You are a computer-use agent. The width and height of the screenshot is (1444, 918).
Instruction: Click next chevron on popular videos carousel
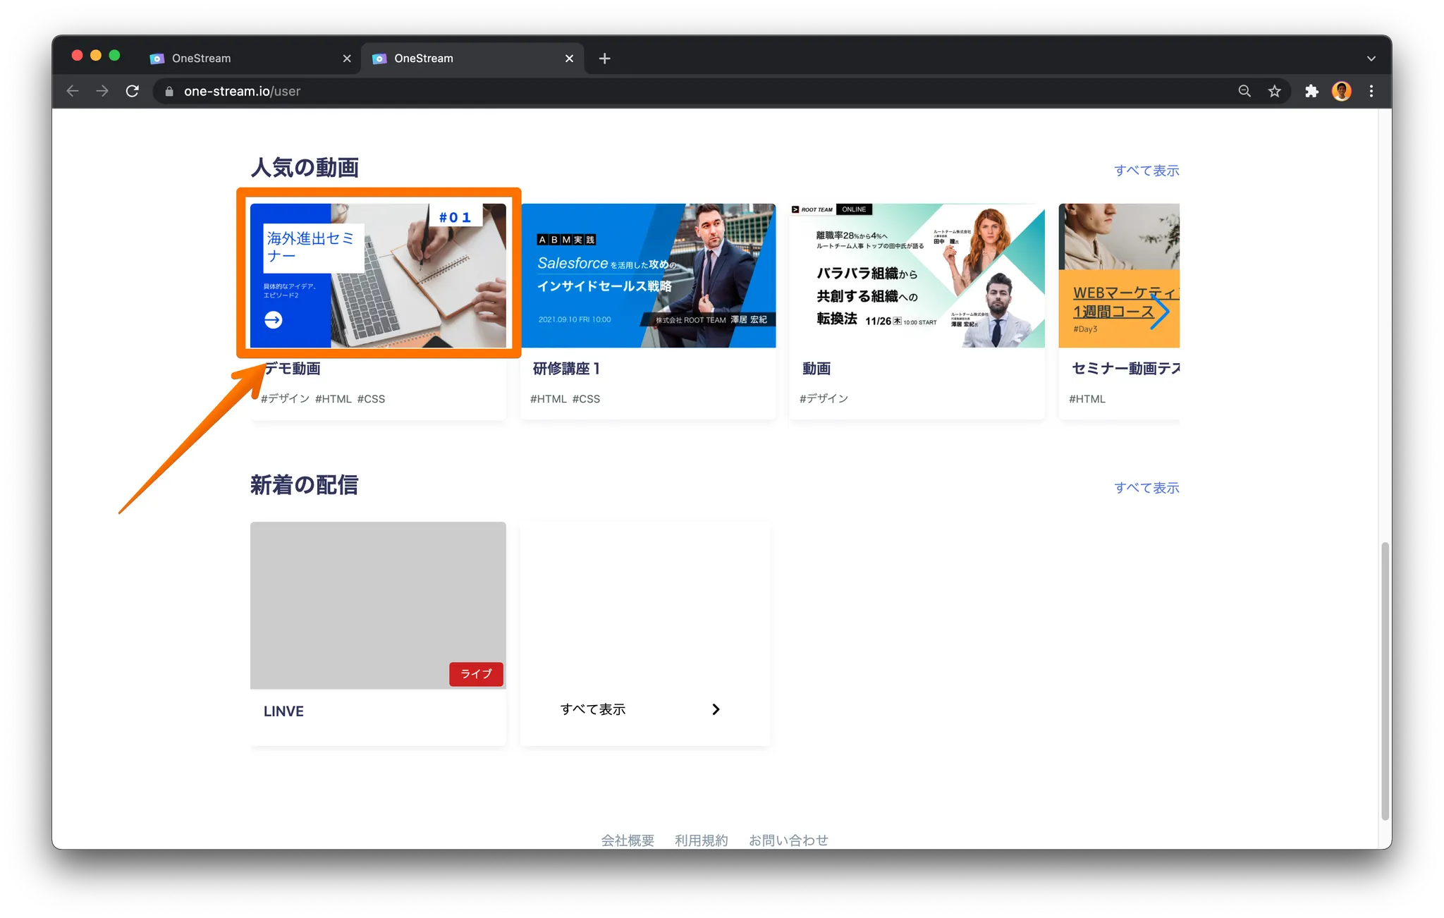(1160, 312)
